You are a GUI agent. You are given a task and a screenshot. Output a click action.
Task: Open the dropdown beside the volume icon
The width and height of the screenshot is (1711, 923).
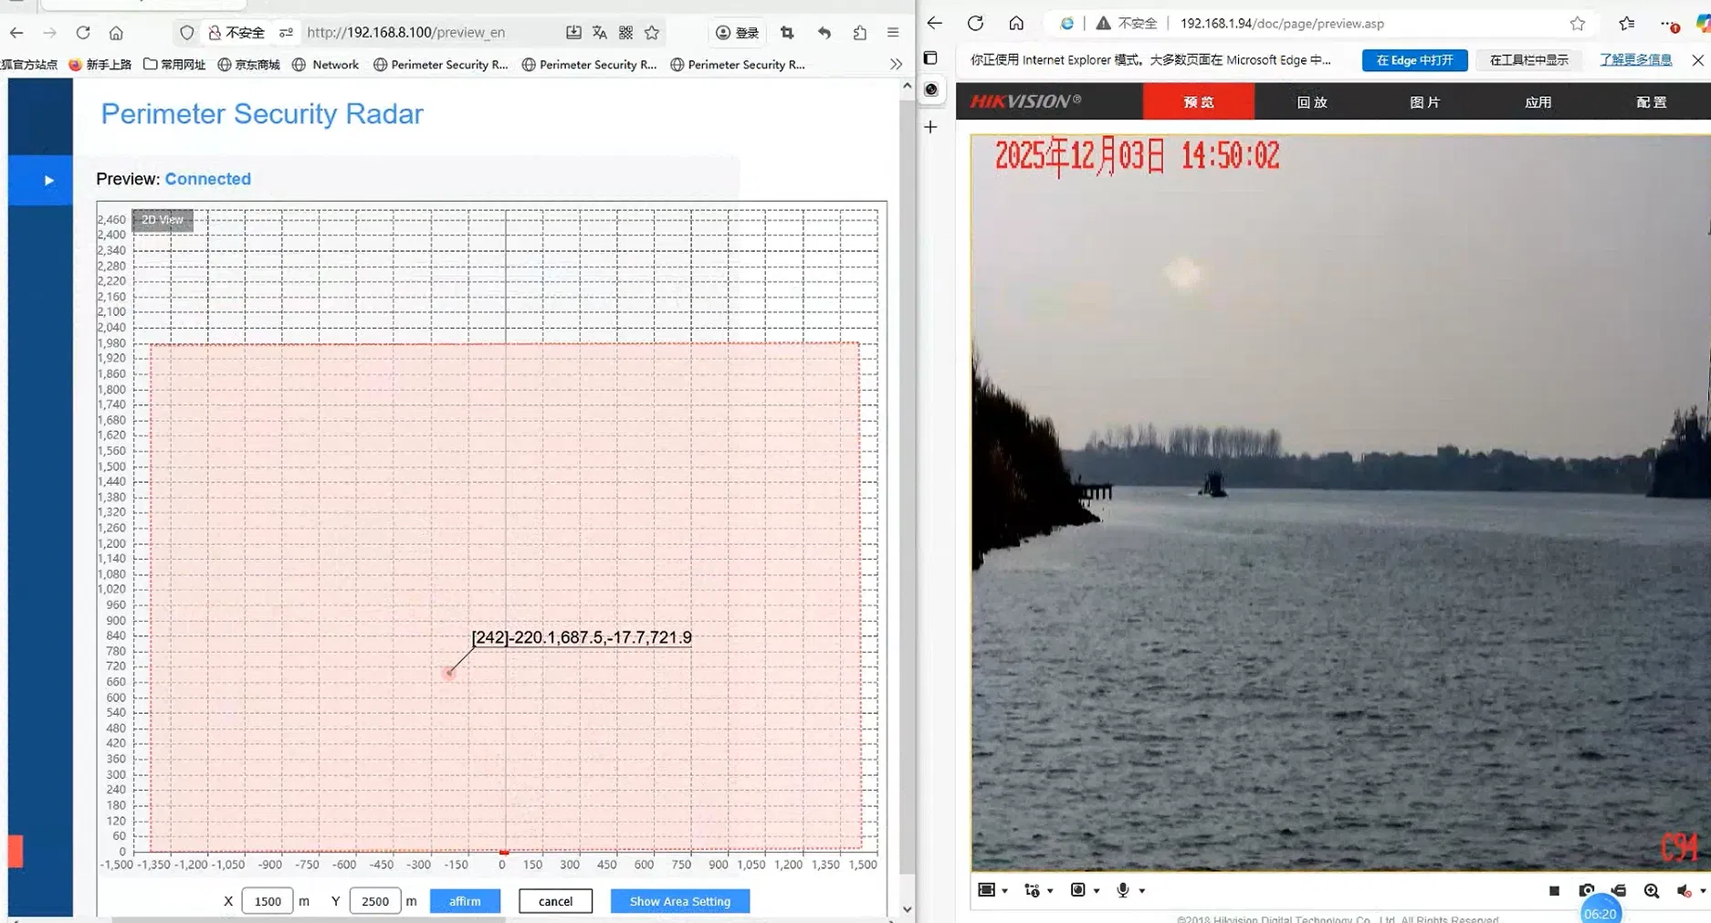coord(1701,889)
